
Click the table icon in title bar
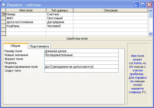(4, 4)
